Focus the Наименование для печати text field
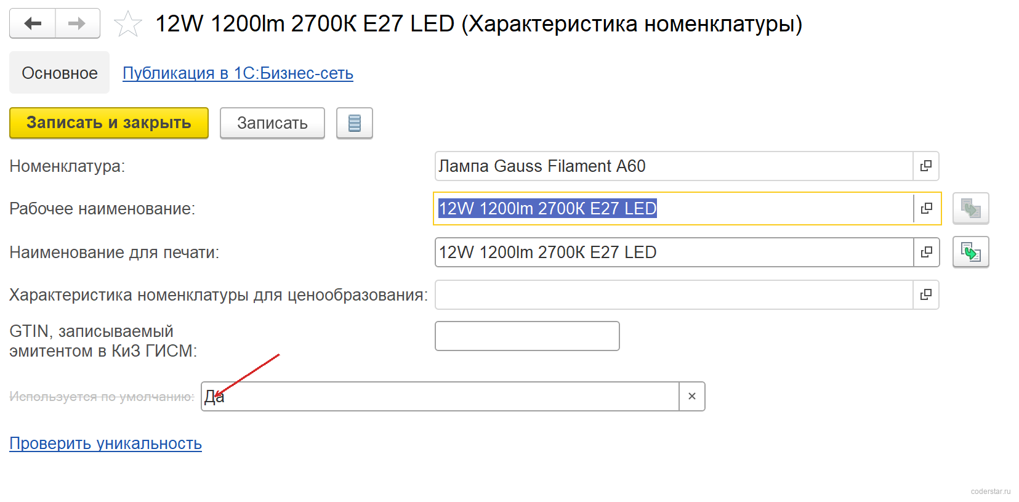Viewport: 1019px width, 502px height. (674, 253)
